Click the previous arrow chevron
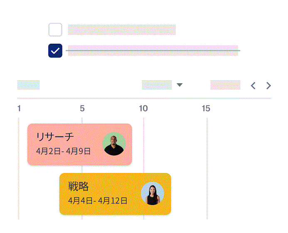288x233 pixels. [253, 86]
